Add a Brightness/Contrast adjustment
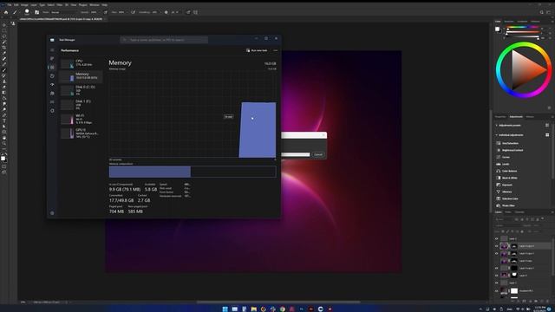The height and width of the screenshot is (312, 555). (510, 150)
